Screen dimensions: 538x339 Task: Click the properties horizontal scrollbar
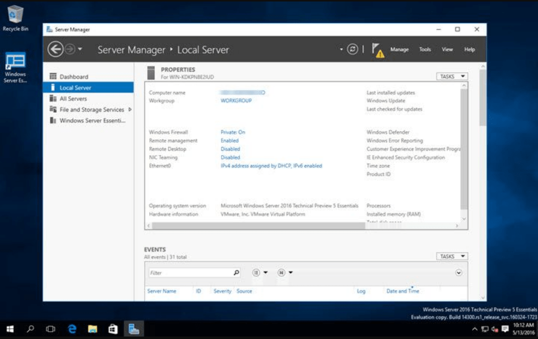pos(259,226)
